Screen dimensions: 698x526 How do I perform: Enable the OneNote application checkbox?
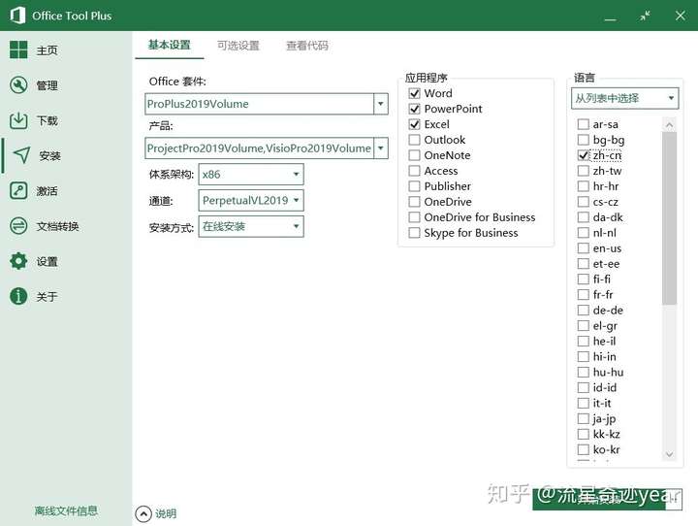click(415, 155)
